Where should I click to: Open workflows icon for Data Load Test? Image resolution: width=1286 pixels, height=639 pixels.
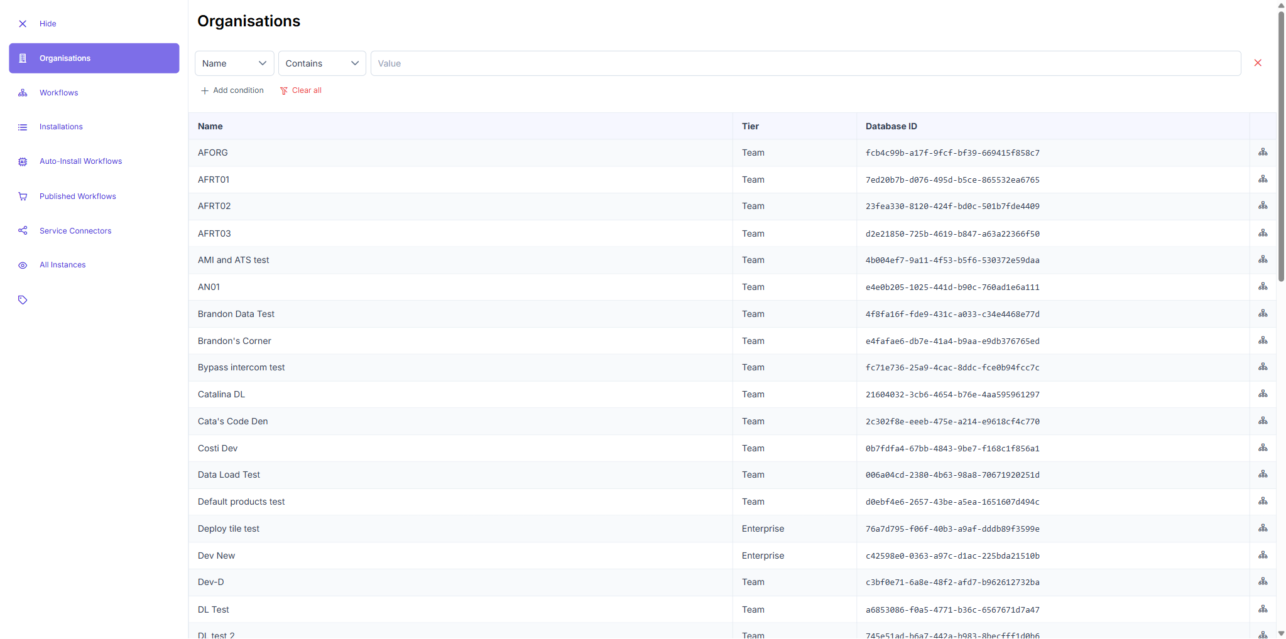[1263, 475]
